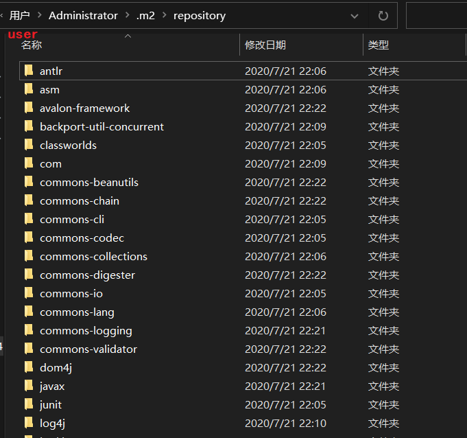
Task: Select the dom4j folder name
Action: (x=56, y=368)
